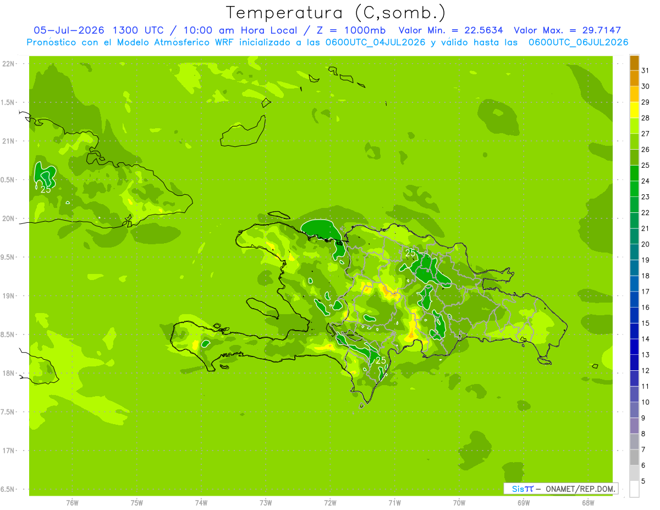Click the "ONAMET/REP.DOM." credit label
The image size is (660, 510).
coord(580,489)
